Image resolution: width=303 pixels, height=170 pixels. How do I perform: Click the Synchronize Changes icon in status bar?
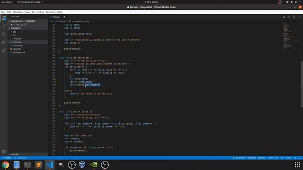click(x=15, y=158)
